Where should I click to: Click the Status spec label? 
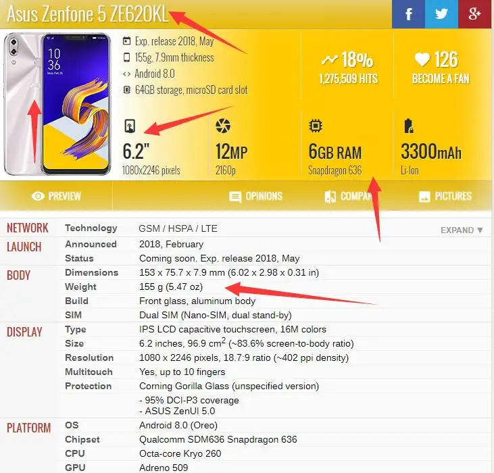tap(79, 258)
